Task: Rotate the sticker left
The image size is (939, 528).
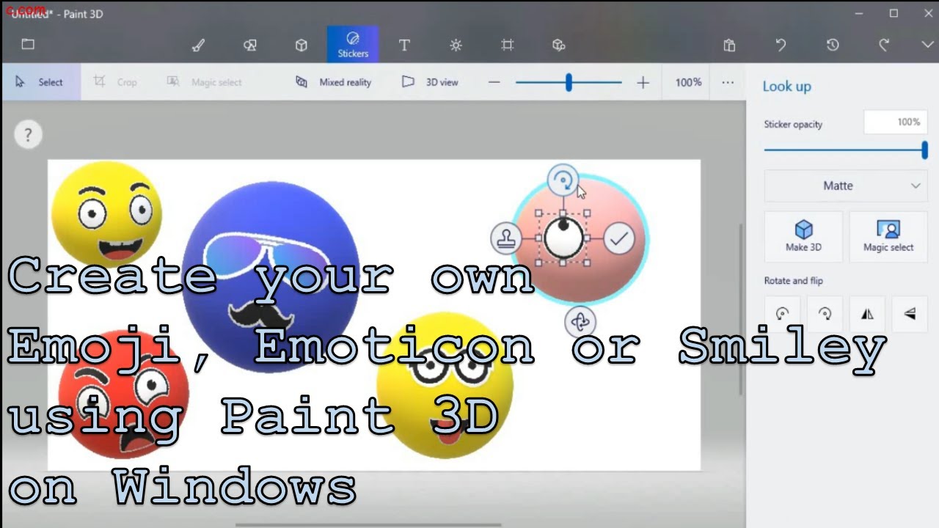Action: [783, 314]
